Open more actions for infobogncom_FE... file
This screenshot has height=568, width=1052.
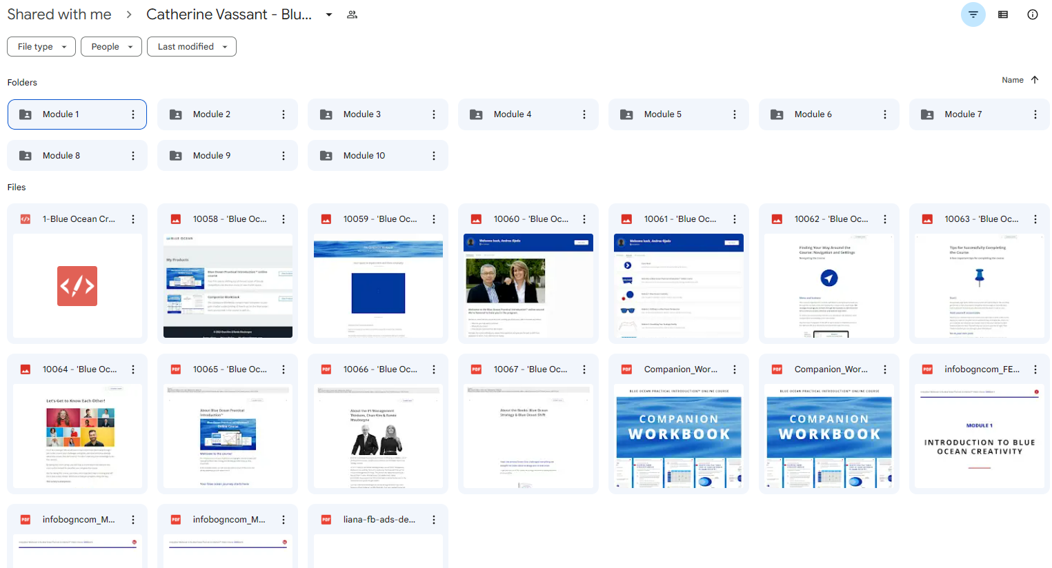(x=1035, y=369)
